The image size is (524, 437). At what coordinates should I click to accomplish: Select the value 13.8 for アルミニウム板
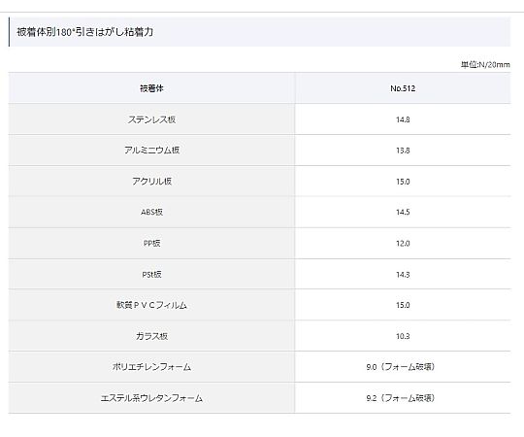pos(403,151)
